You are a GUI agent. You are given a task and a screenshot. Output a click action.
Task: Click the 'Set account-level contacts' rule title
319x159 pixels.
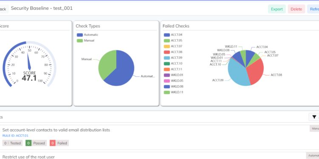[56, 130]
